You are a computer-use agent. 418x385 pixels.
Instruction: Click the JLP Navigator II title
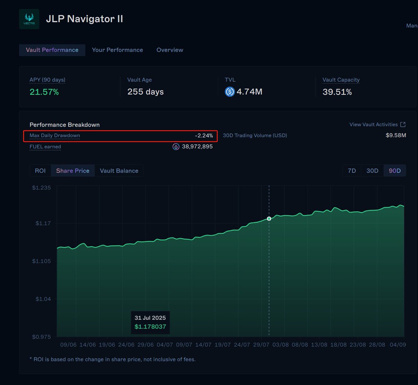85,19
